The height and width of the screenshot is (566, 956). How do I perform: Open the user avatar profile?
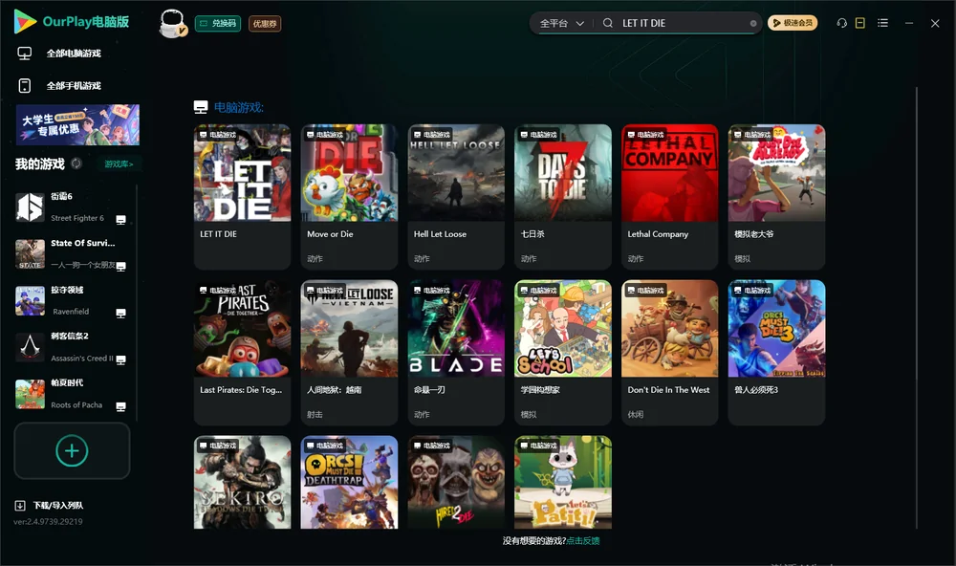172,23
